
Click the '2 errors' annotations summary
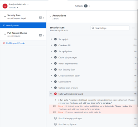(x=56, y=19)
